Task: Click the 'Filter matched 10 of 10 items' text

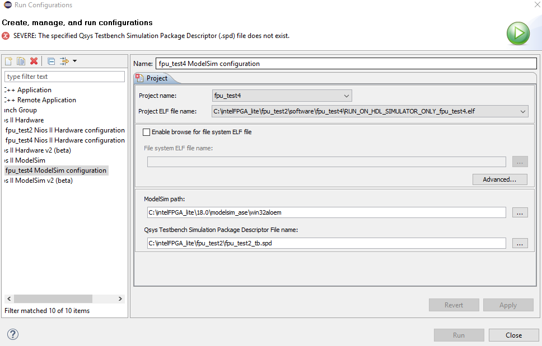Action: [47, 311]
